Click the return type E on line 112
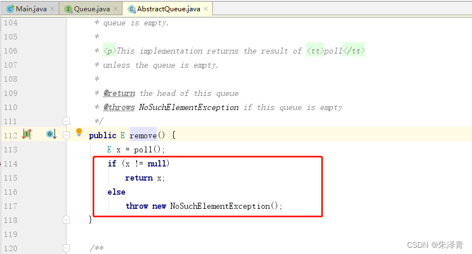This screenshot has width=472, height=254. tap(123, 135)
